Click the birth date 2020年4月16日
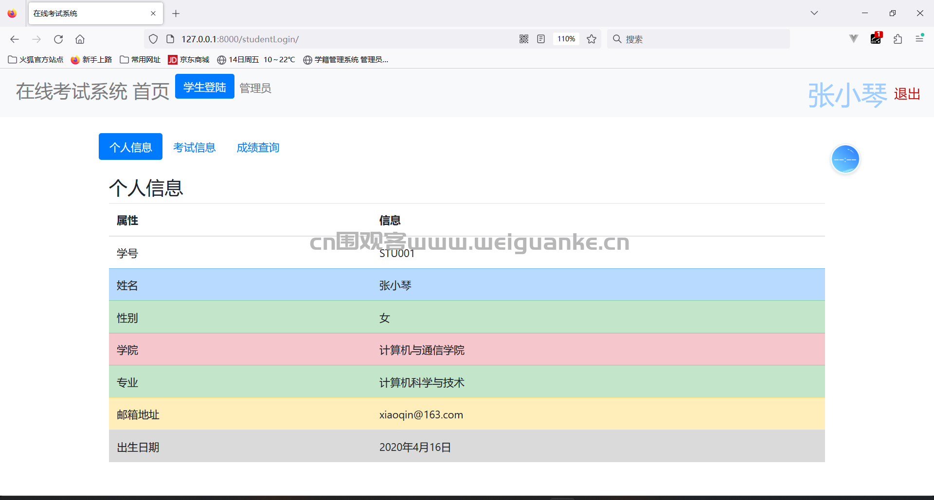The width and height of the screenshot is (934, 500). (415, 448)
